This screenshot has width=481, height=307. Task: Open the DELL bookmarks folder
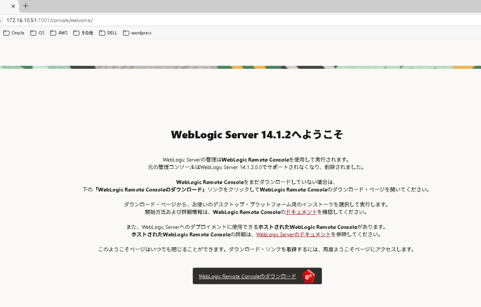[108, 33]
